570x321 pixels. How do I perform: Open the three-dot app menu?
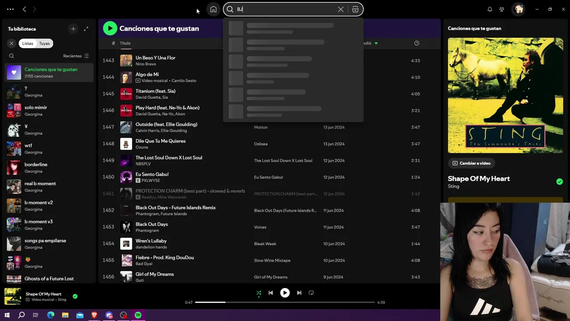coord(10,9)
